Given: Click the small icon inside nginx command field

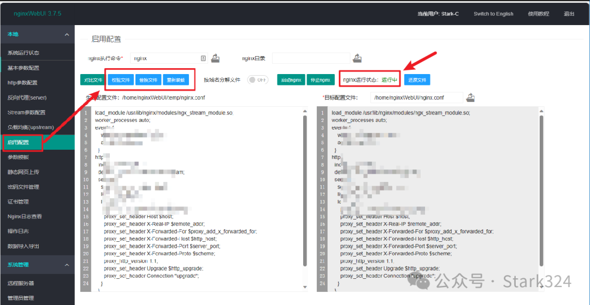Looking at the screenshot, I should tap(203, 58).
